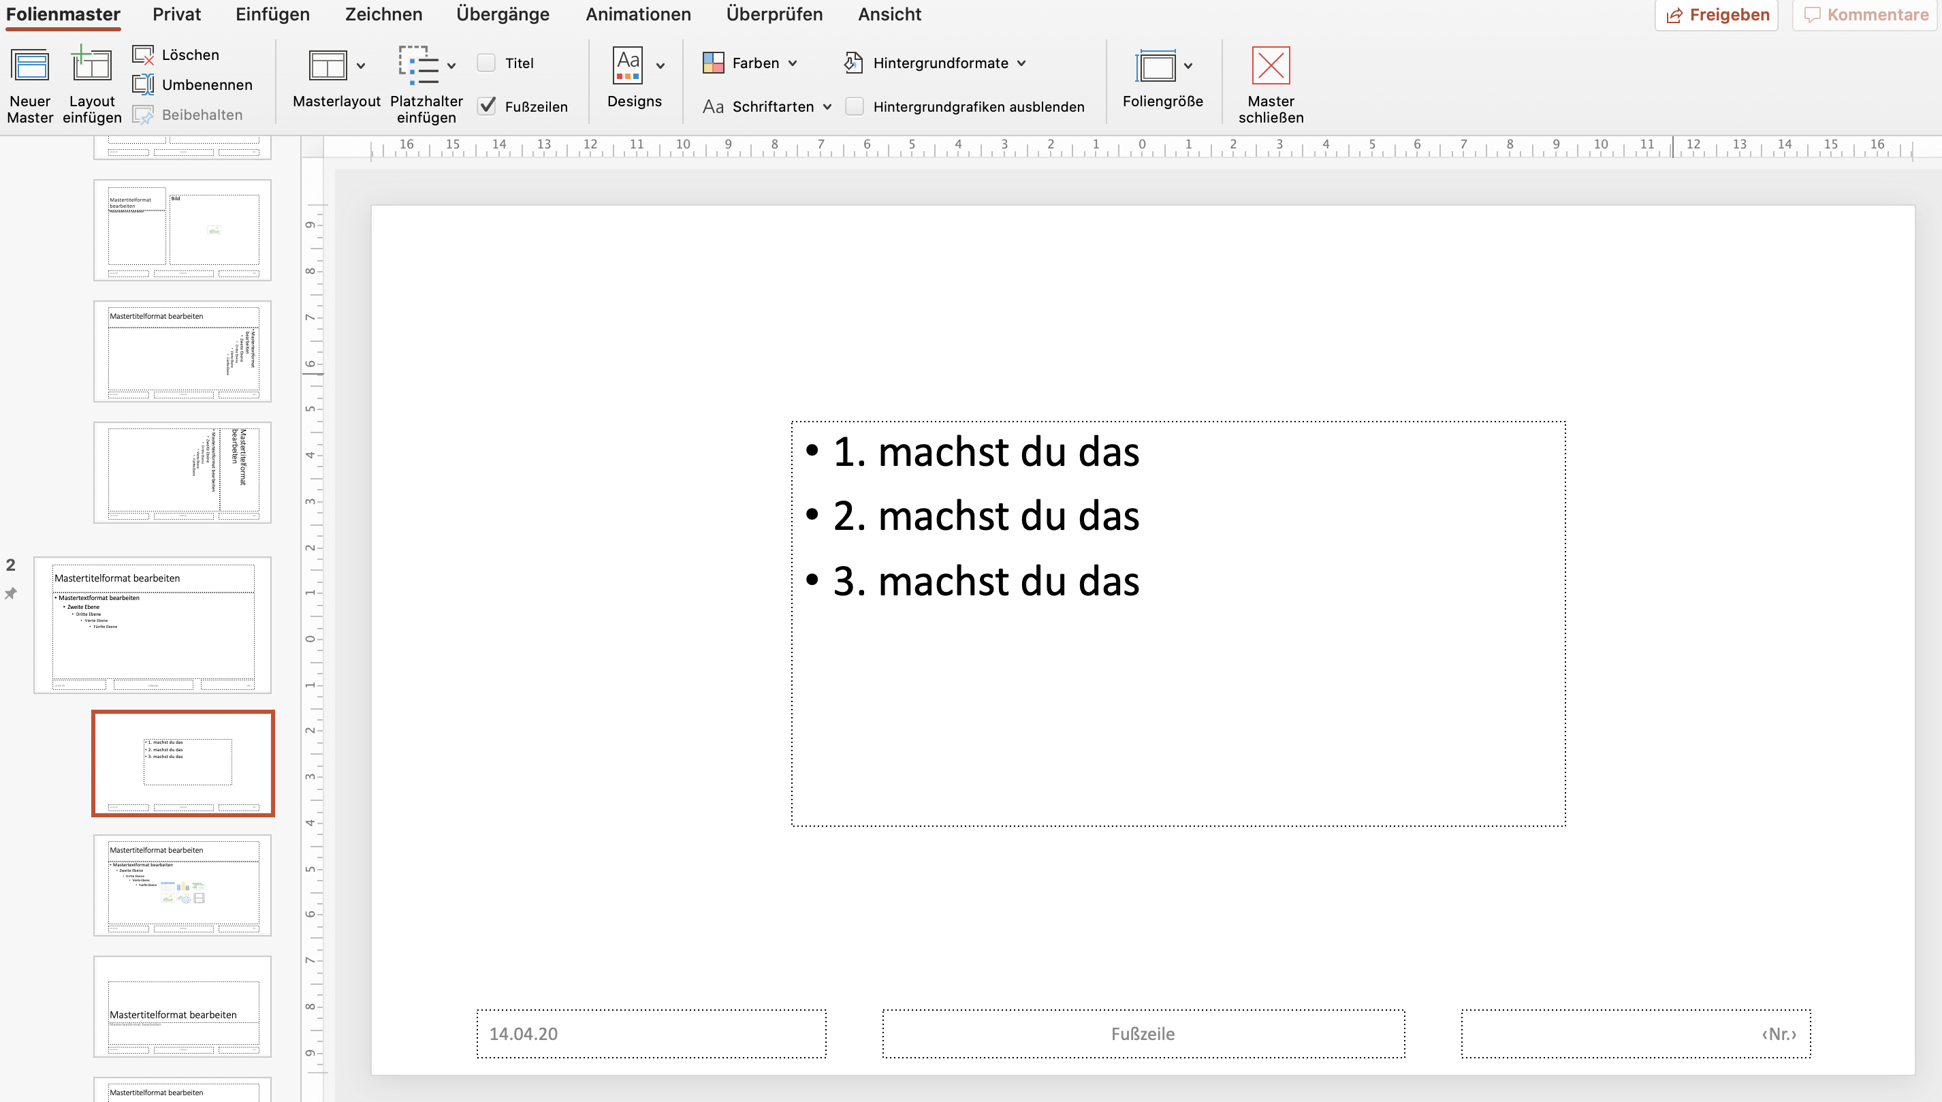Click the Löschen layout icon
Screen dimensions: 1942x1102
pyautogui.click(x=143, y=54)
